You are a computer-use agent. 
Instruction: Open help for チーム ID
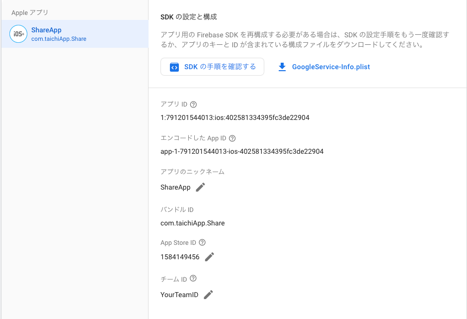(193, 278)
